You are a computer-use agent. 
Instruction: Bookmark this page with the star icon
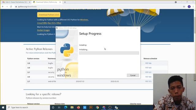coord(184,7)
